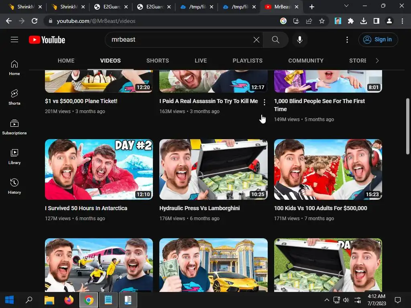Screen dimensions: 411x308
Task: Open the COMMUNITY tab
Action: 306,61
